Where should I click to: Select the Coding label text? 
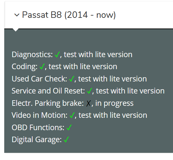point(25,67)
